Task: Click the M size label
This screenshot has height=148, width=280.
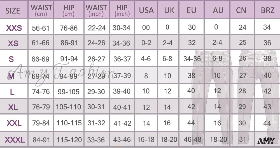Action: click(x=11, y=76)
